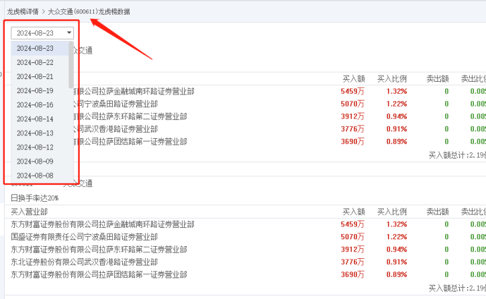
Task: Click 东方财富拉萨东环路第二证券营业部 in the lower table
Action: pos(99,249)
